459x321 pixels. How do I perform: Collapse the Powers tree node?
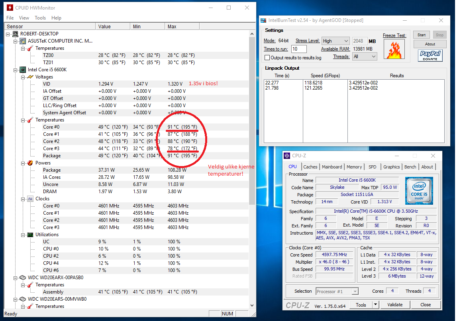[23, 163]
